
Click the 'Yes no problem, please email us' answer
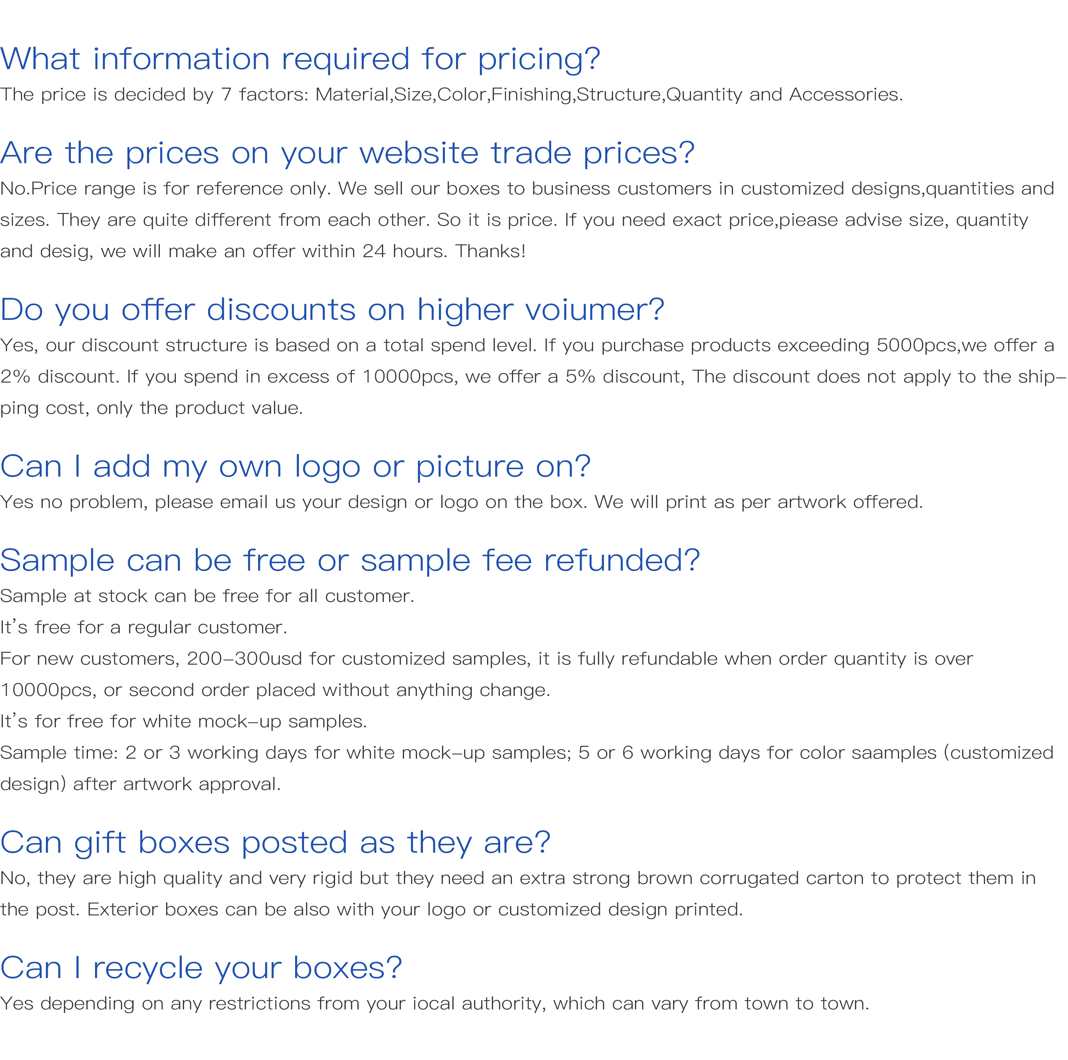[462, 502]
